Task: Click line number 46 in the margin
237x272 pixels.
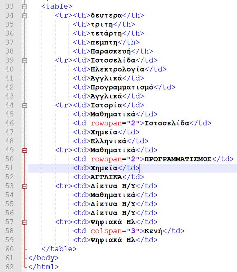Action: click(x=9, y=123)
